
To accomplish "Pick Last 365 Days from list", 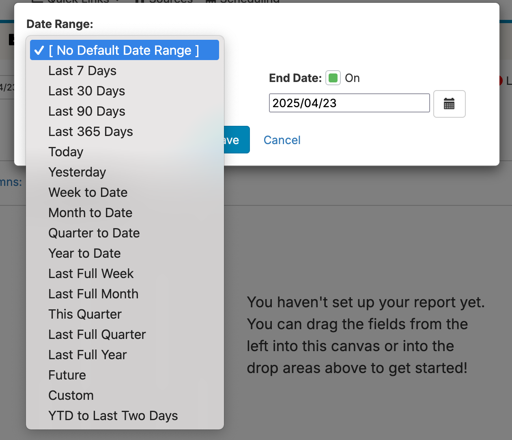I will [x=90, y=132].
